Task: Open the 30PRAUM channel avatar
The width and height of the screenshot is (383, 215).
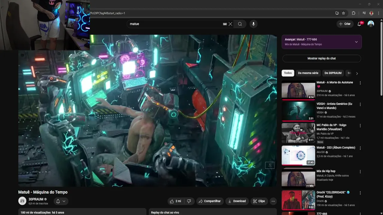Action: click(x=22, y=201)
